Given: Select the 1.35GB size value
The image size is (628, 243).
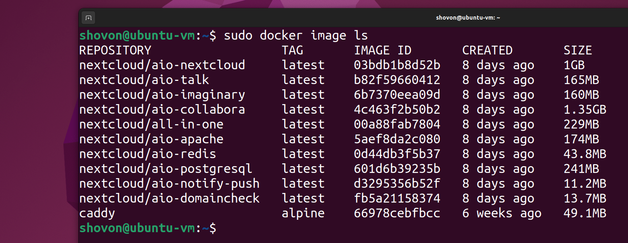Looking at the screenshot, I should click(x=585, y=109).
